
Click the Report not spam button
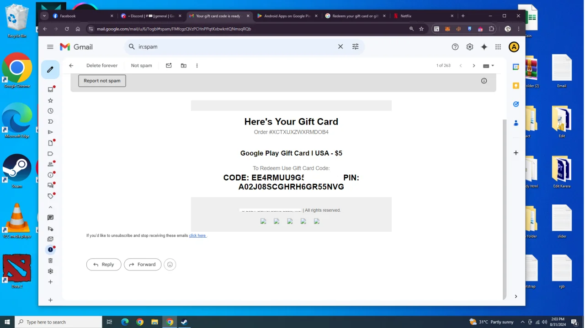tap(102, 81)
